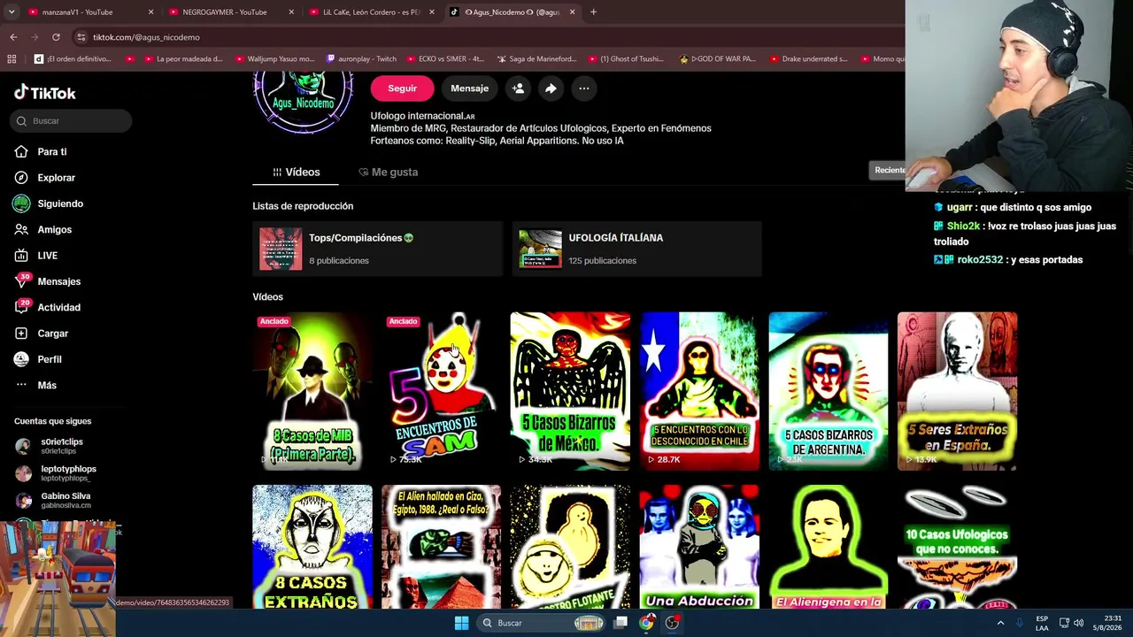This screenshot has width=1133, height=637.
Task: Click the taskbar Buscar search box
Action: tap(541, 623)
